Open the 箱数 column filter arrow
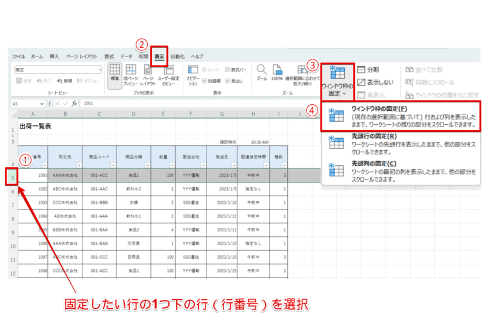This screenshot has width=492, height=335. click(x=284, y=165)
